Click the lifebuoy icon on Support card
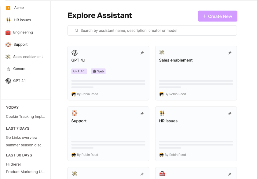Screen dimensions: 257x179 [x=75, y=113]
